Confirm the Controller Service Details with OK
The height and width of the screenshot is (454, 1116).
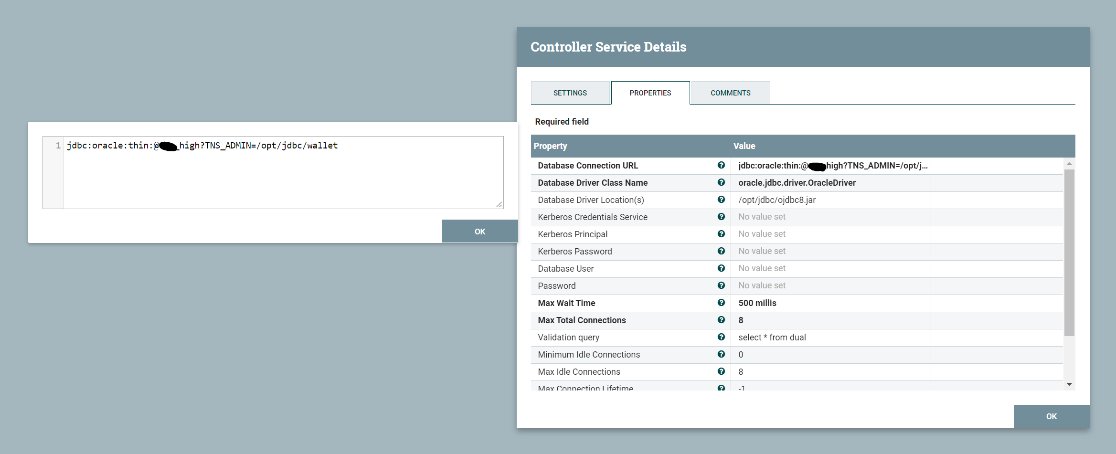click(x=1051, y=416)
